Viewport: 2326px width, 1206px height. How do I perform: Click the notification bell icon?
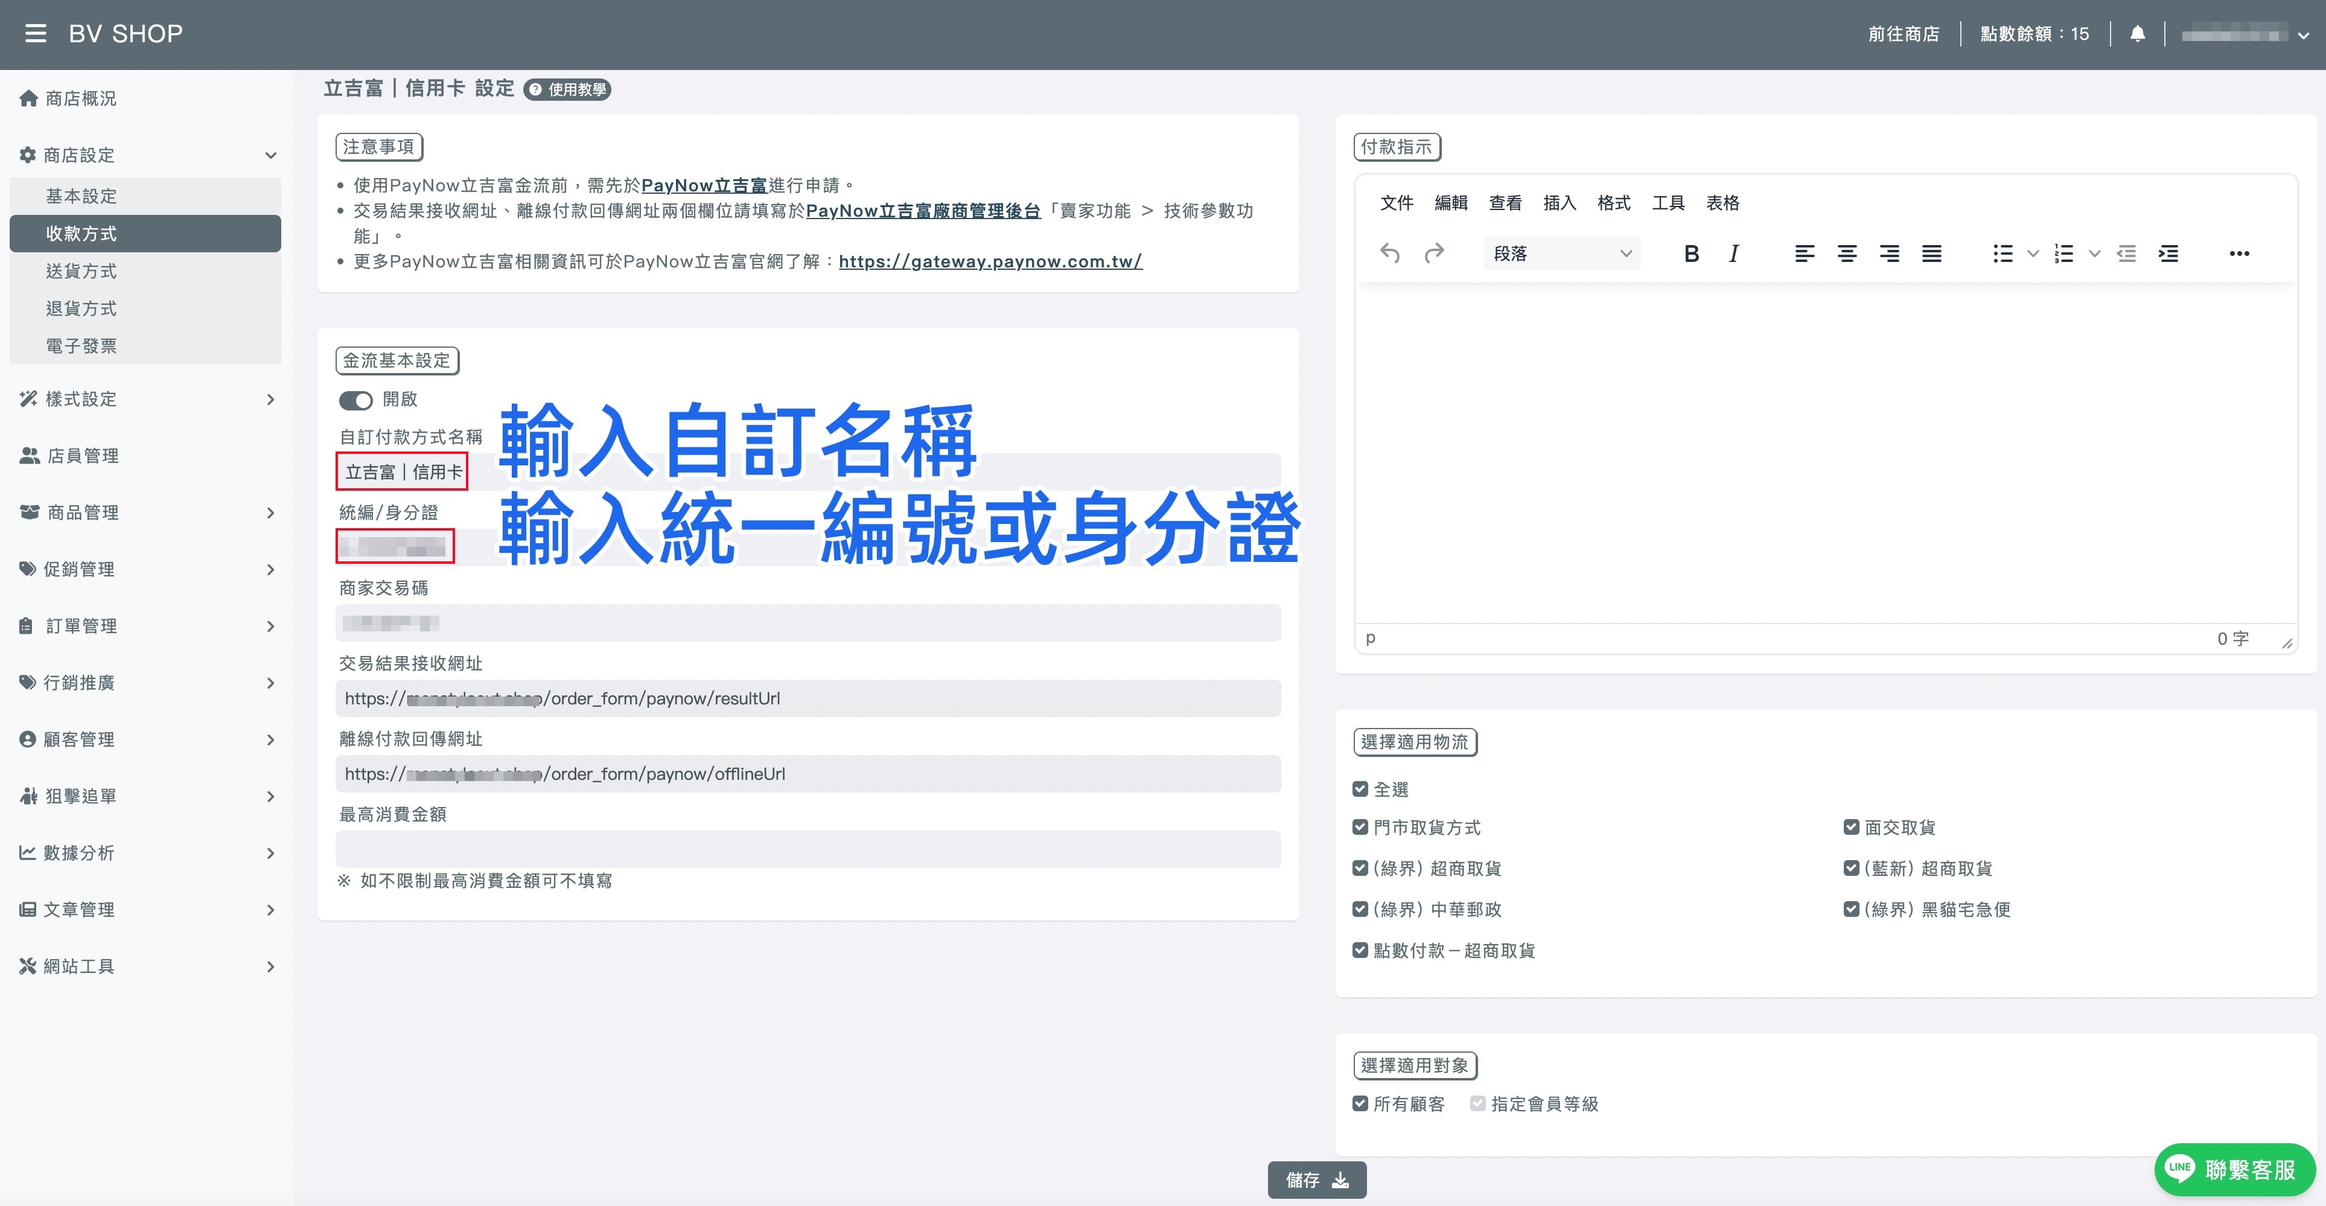[x=2137, y=33]
